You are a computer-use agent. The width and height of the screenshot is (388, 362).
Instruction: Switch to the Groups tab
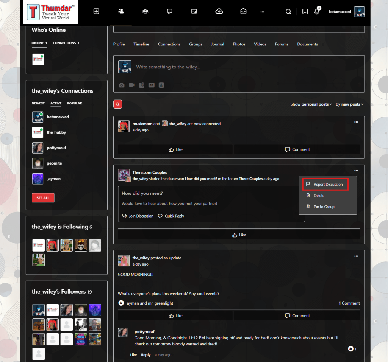(x=196, y=44)
